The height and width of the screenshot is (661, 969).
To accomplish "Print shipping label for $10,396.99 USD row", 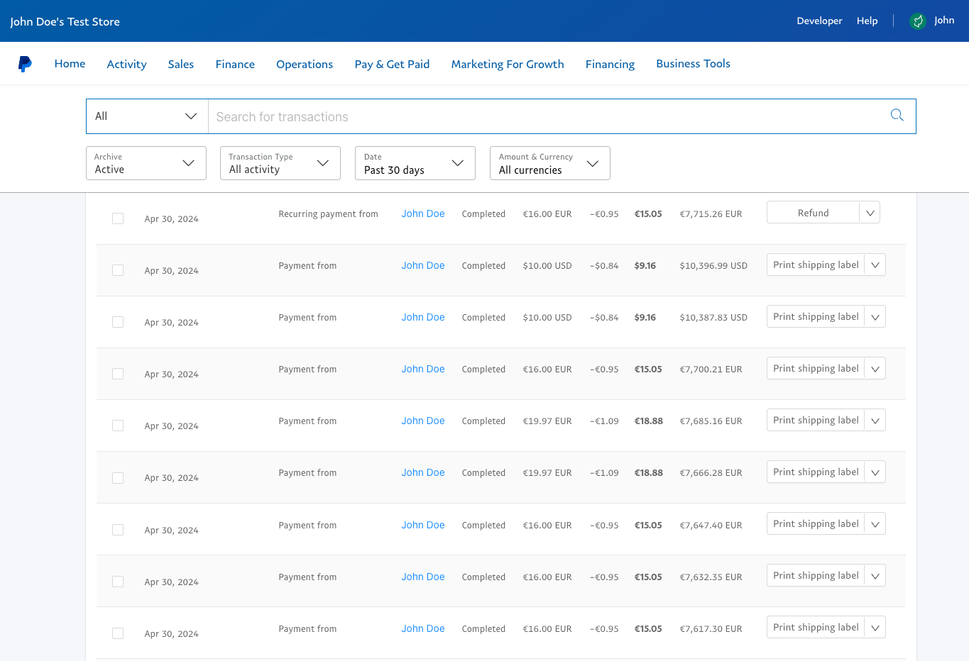I will 816,265.
